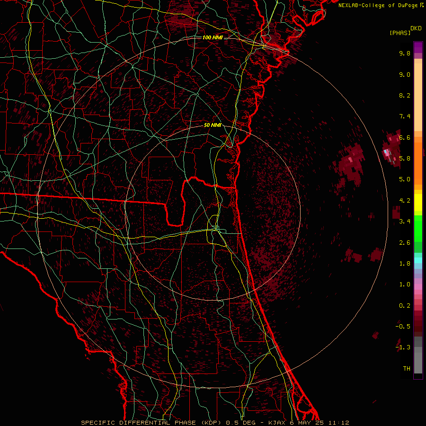Click the 5.0 scale value
The height and width of the screenshot is (426, 426).
click(x=405, y=179)
